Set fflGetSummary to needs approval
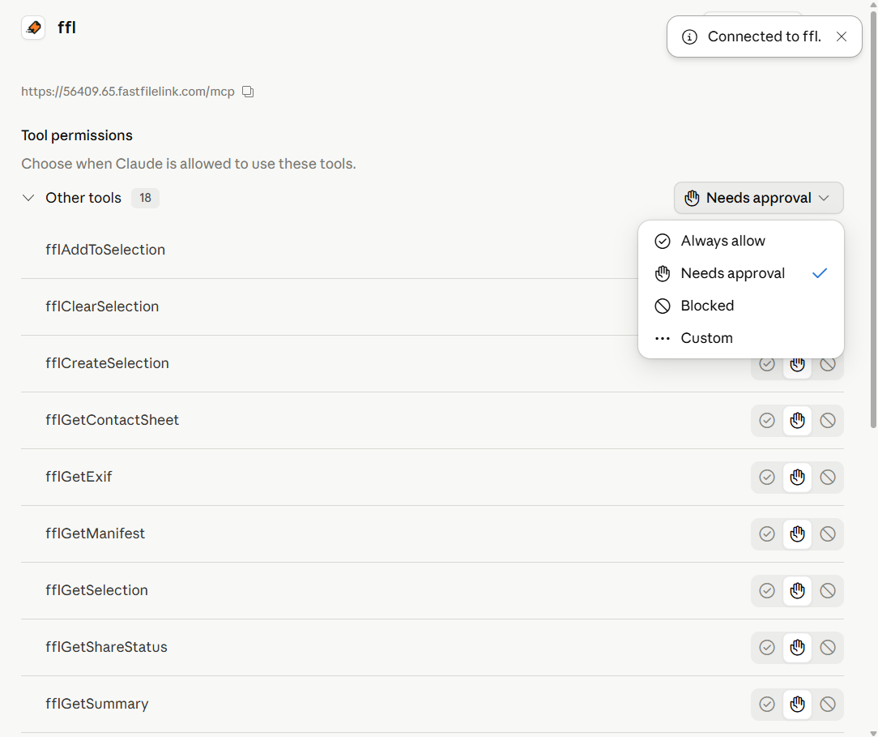 (797, 704)
